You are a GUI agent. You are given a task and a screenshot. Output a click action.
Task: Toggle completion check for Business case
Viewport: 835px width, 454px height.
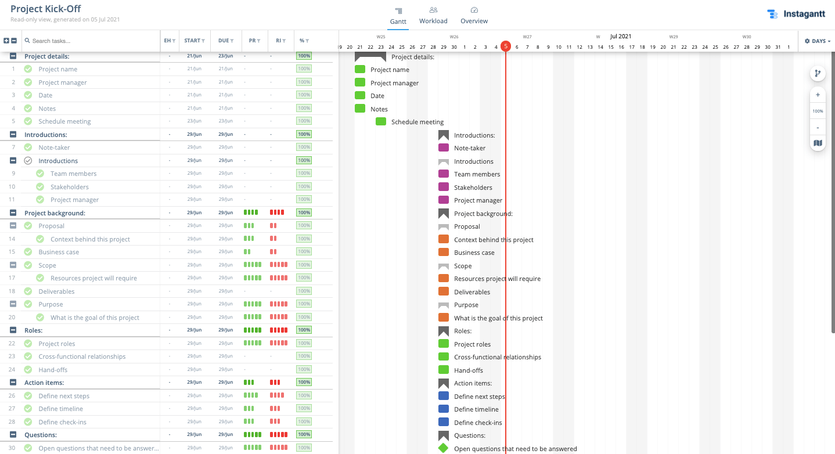click(x=28, y=252)
